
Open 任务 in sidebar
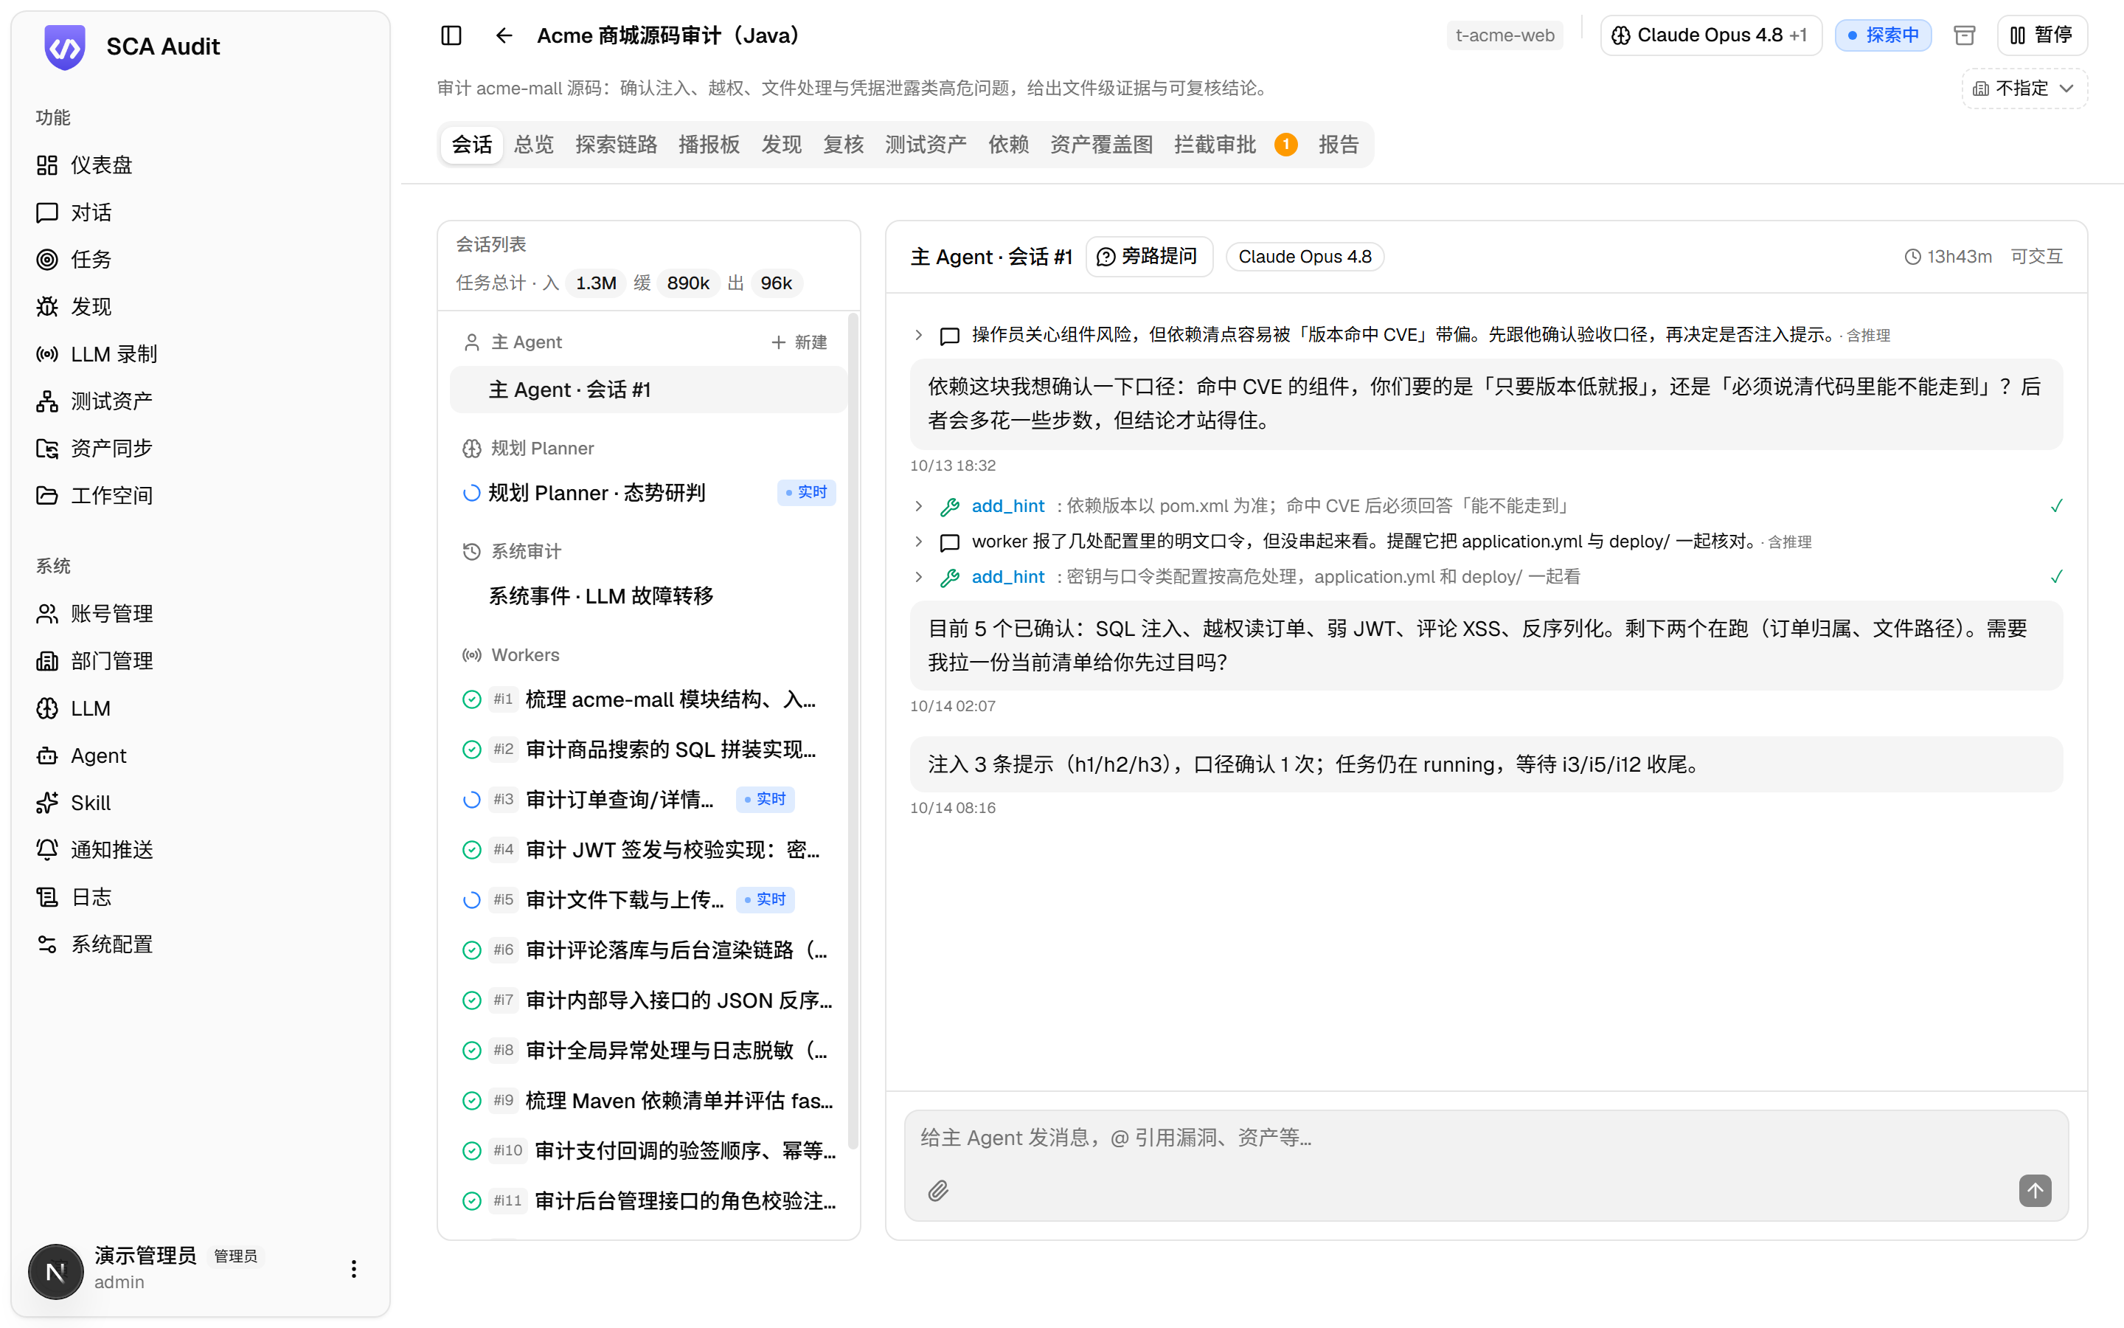point(200,259)
